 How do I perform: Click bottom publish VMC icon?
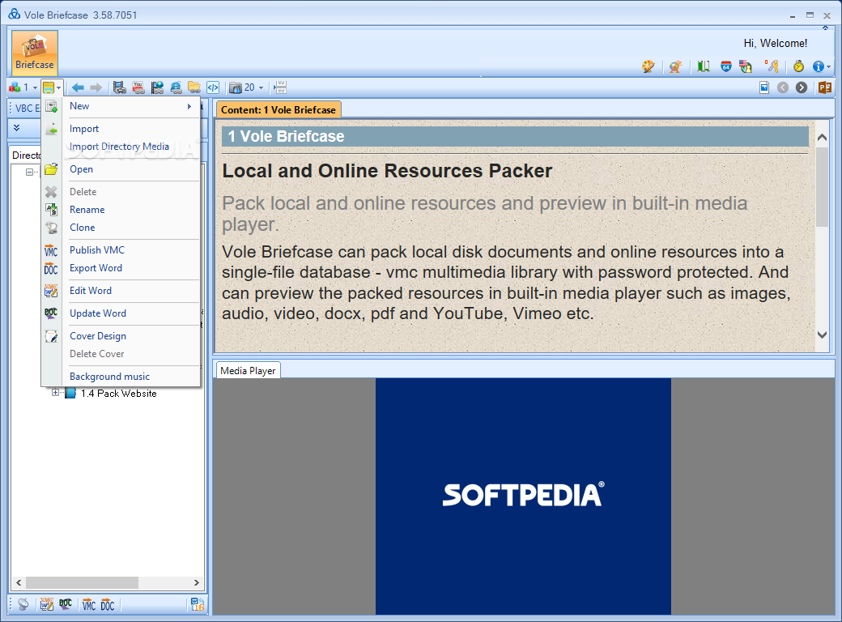point(88,605)
